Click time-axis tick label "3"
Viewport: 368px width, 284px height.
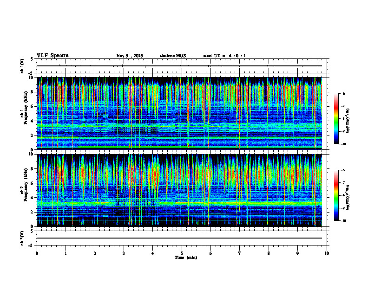(x=124, y=253)
